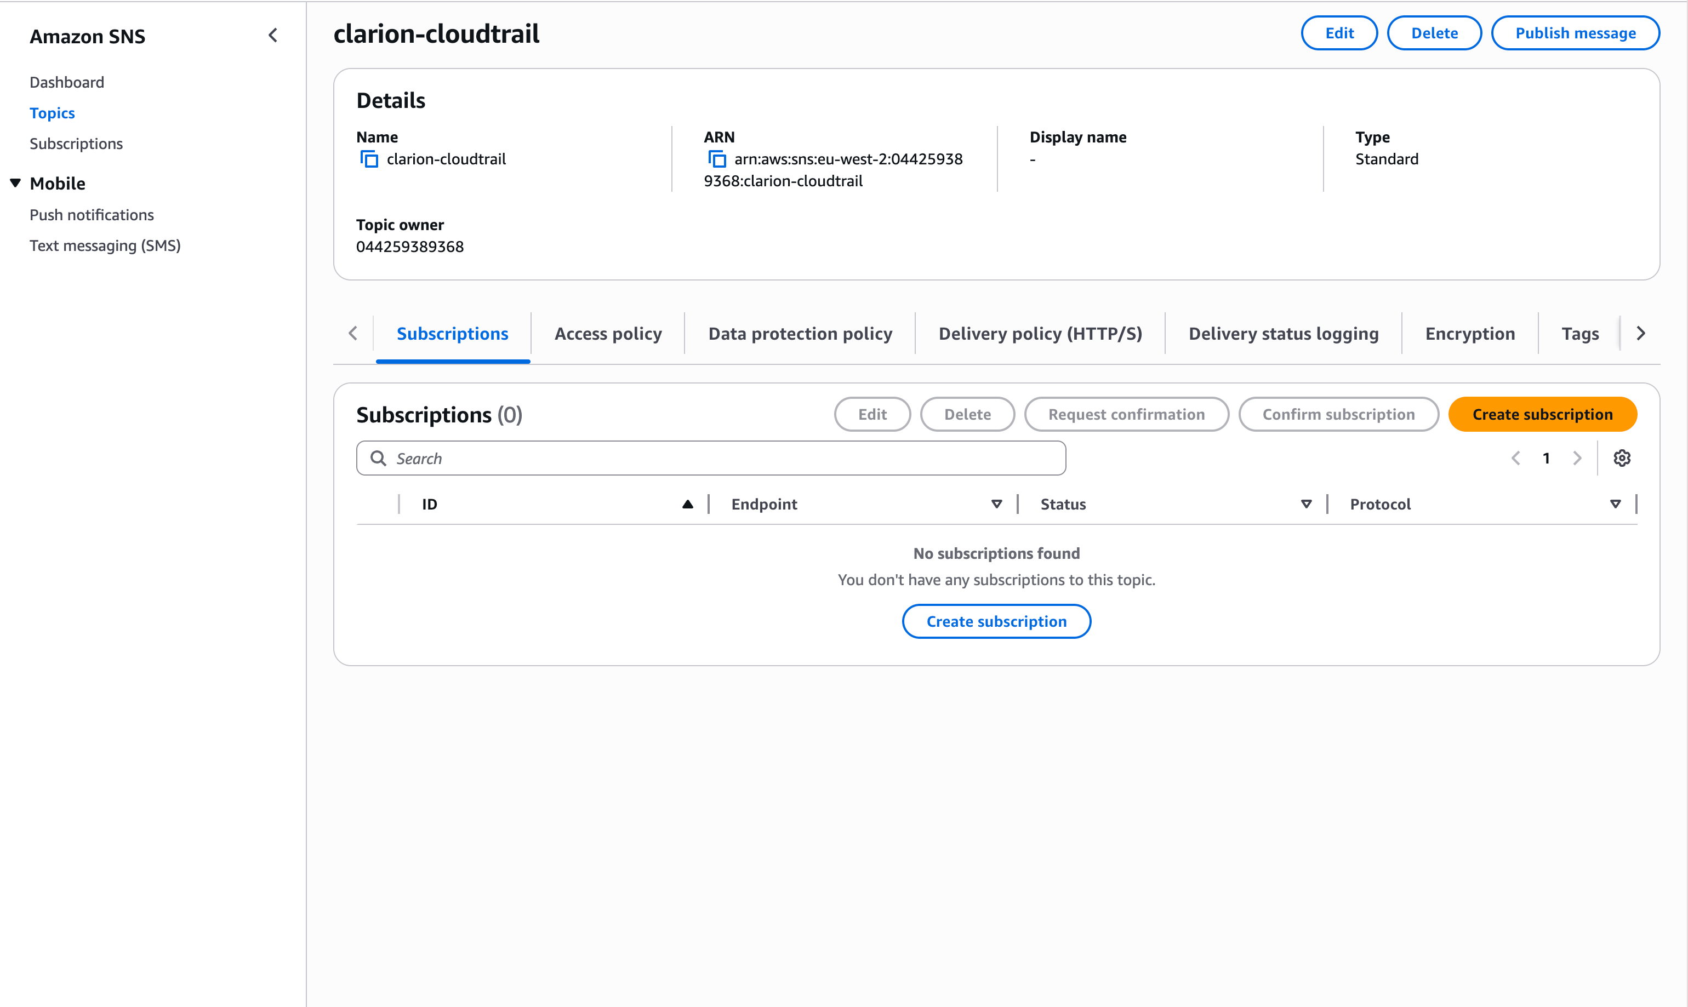Go to next page of subscriptions

(x=1577, y=458)
